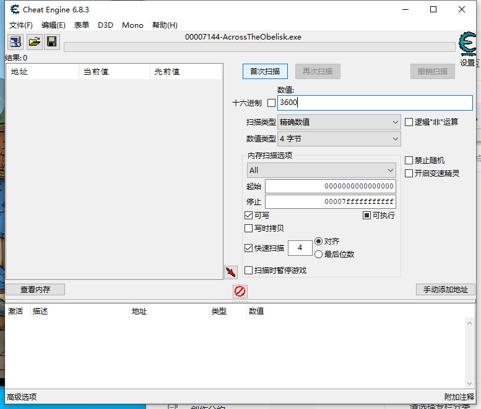Screen dimensions: 481x409
Task: Click the 描述 column header in address table
Action: click(x=80, y=311)
